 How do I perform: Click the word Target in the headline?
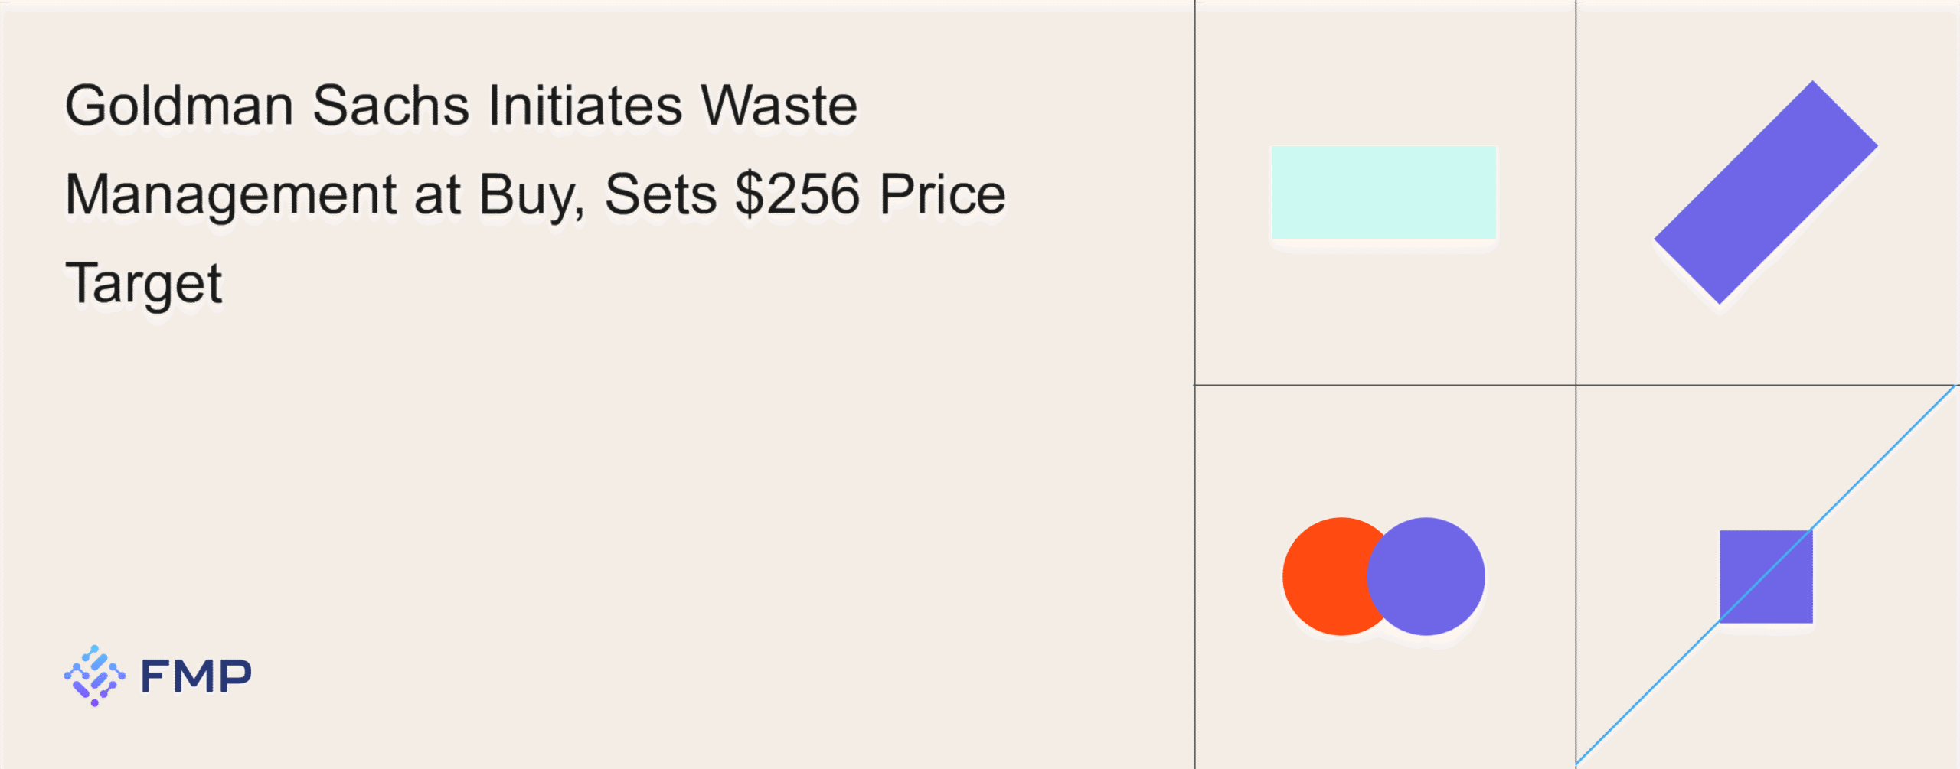(x=144, y=284)
